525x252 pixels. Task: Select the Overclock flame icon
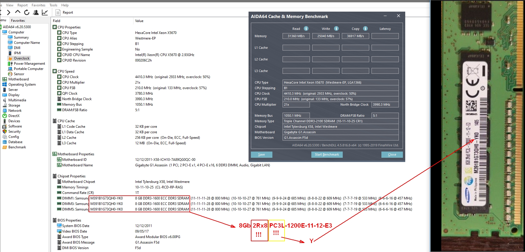point(10,58)
